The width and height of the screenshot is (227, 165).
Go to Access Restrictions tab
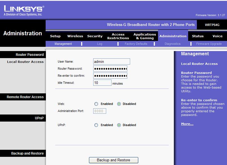click(x=118, y=36)
